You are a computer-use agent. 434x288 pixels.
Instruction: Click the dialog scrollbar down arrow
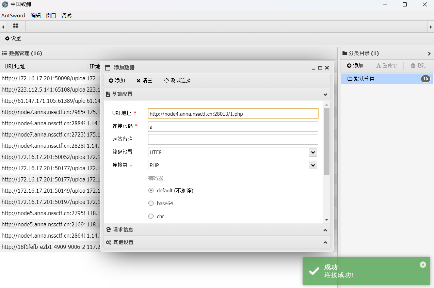[327, 220]
